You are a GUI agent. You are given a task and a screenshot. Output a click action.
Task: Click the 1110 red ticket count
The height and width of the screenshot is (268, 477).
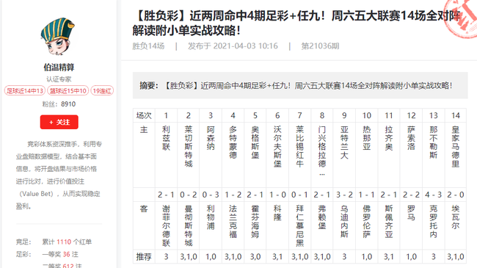coord(64,242)
